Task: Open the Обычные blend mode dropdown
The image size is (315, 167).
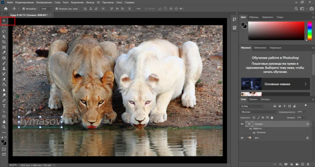Action: tap(259, 112)
